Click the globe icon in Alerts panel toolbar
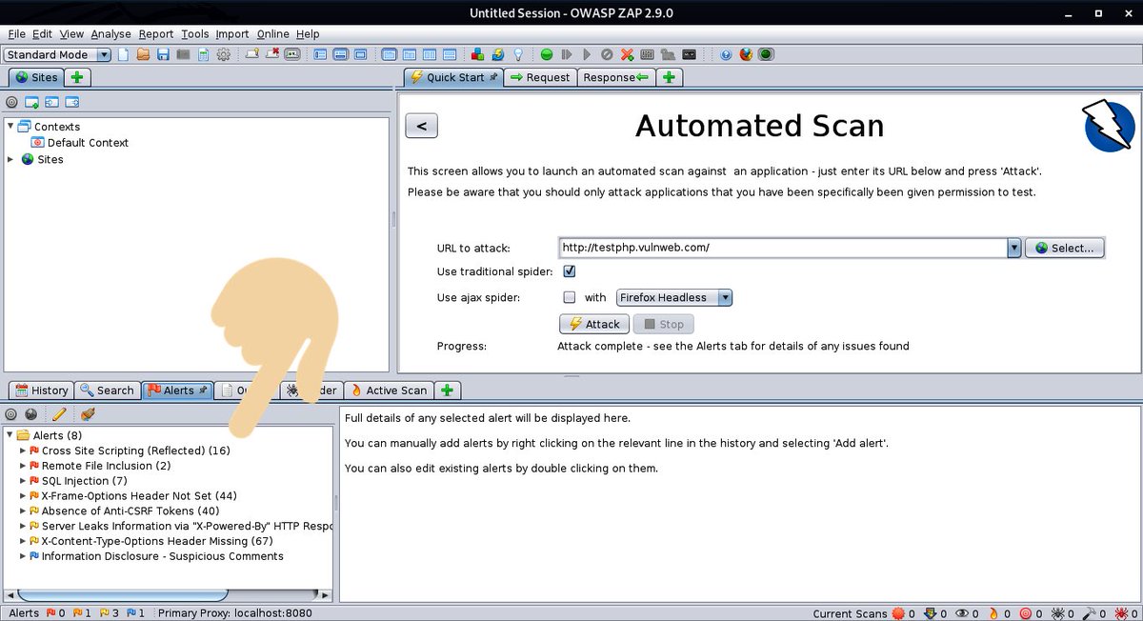Viewport: 1143px width, 621px height. coord(30,414)
